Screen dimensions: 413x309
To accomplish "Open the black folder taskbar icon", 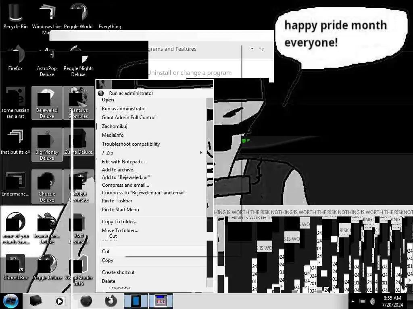I will tap(35, 301).
